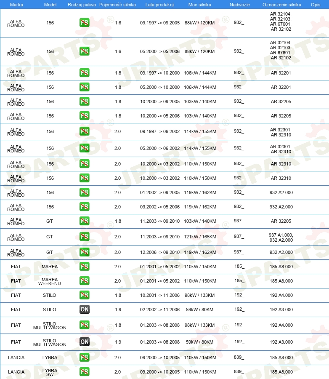The image size is (329, 379).
Task: Select the 121kW / 165KM power cell
Action: (x=200, y=237)
